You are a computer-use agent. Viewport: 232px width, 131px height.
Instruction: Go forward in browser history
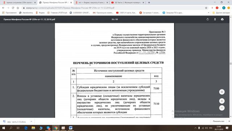pos(8,8)
